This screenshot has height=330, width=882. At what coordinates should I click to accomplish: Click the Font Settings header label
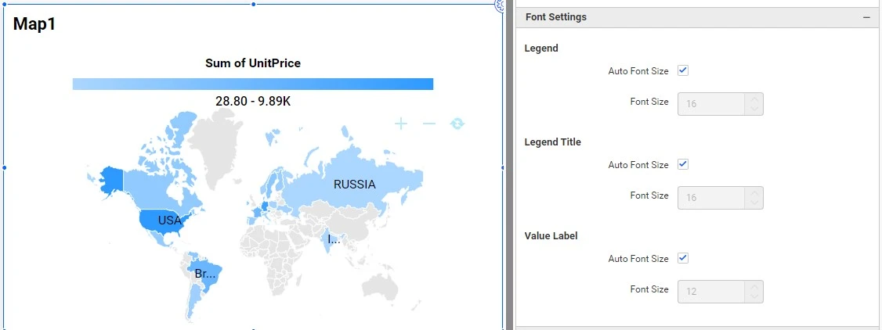[x=556, y=17]
